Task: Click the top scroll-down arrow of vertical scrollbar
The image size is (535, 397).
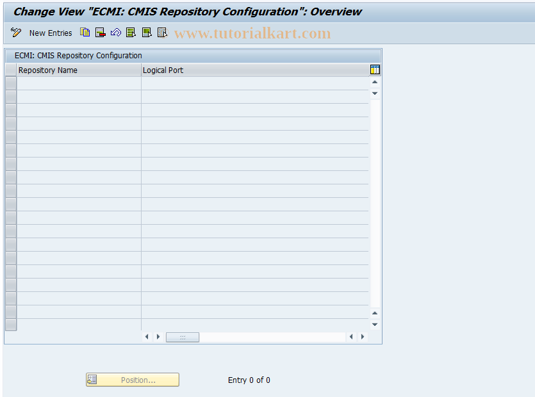Action: pyautogui.click(x=375, y=93)
